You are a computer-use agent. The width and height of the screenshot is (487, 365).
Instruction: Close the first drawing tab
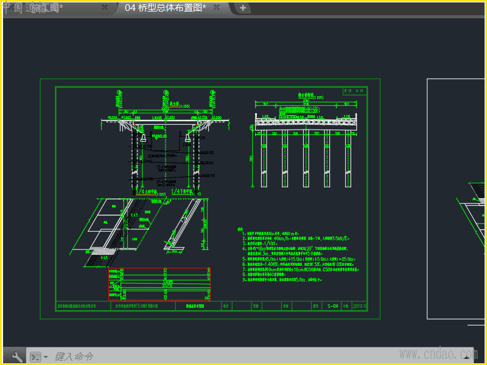tap(105, 7)
